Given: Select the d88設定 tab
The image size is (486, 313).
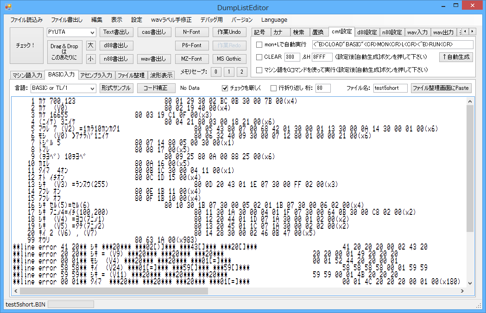Looking at the screenshot, I should pyautogui.click(x=367, y=32).
